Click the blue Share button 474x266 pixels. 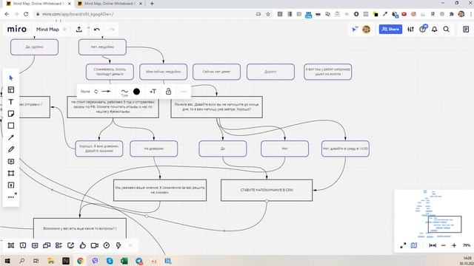[x=390, y=30]
